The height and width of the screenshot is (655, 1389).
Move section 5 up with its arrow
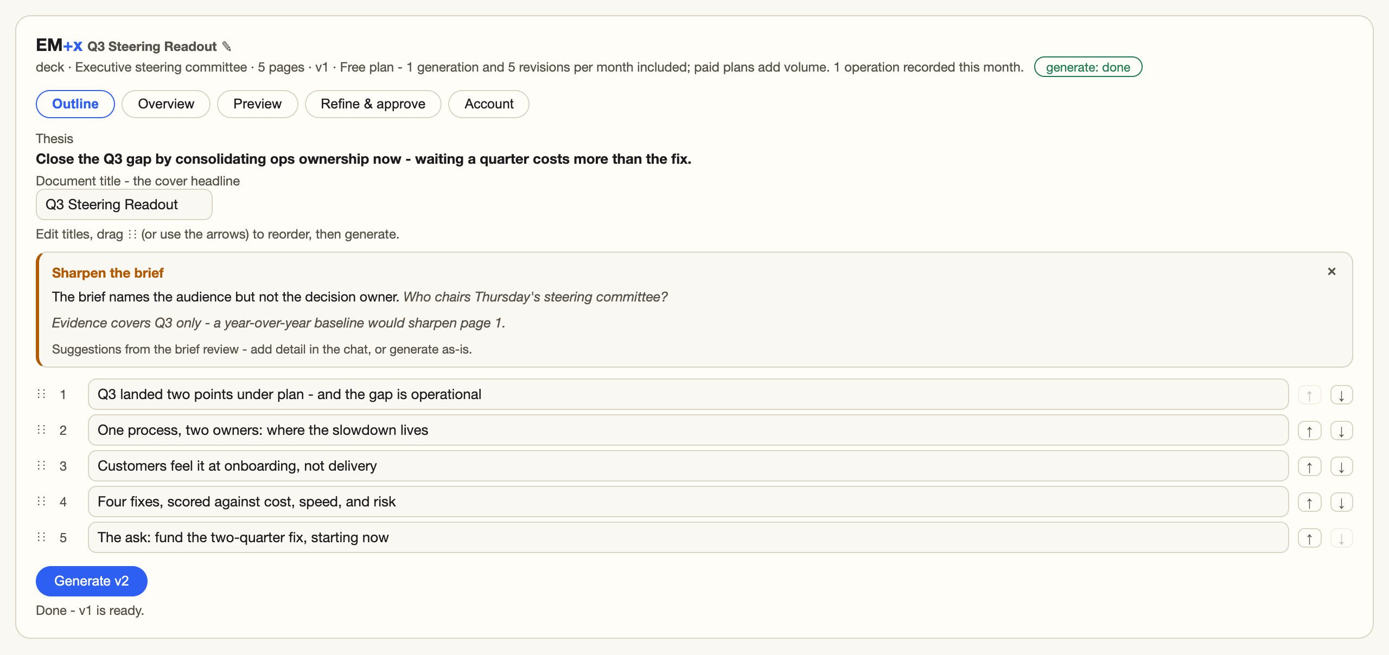[1309, 538]
